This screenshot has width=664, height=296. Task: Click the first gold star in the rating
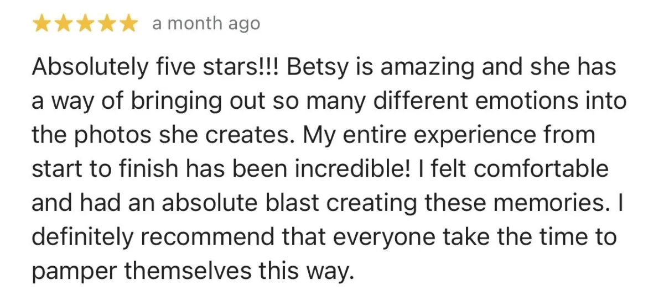click(43, 24)
